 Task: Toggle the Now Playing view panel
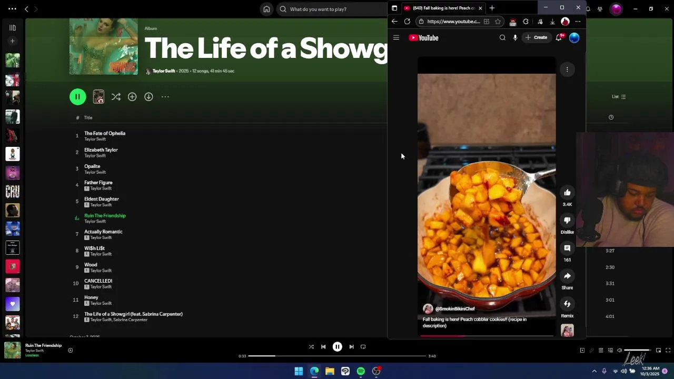tap(582, 350)
